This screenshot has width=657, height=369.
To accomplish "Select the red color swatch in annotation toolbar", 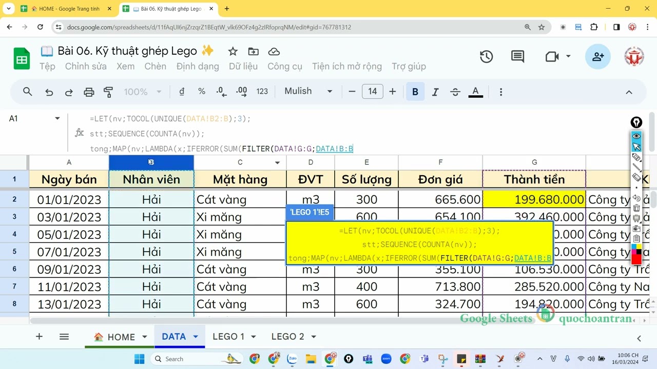I will [636, 261].
